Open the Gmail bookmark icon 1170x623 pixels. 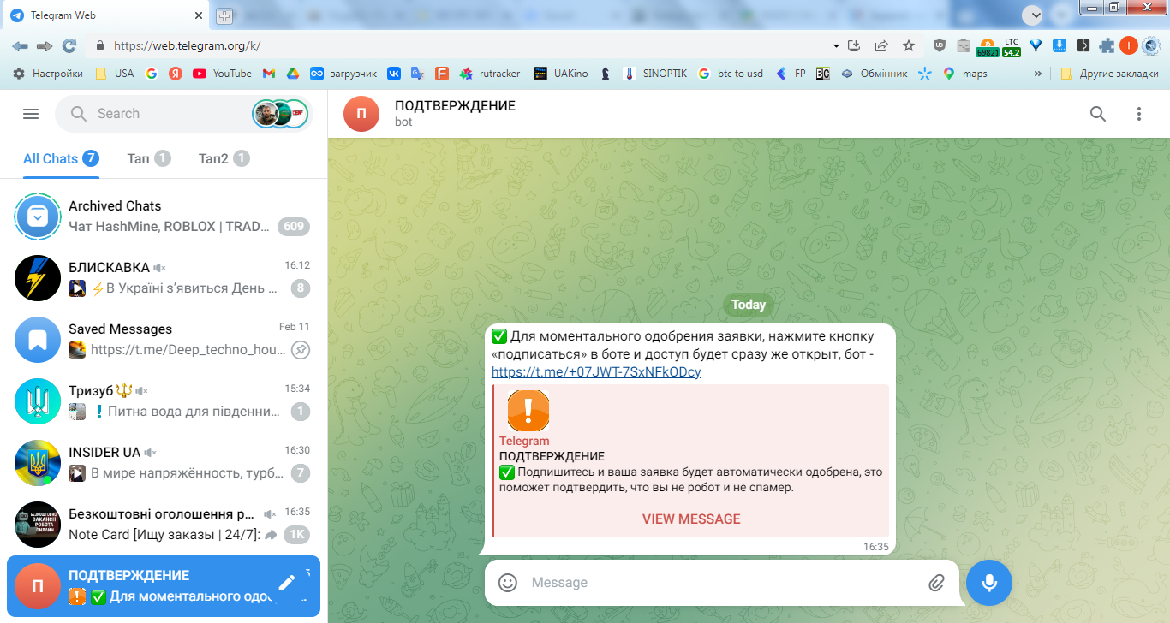point(268,74)
